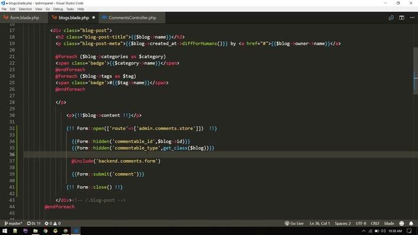
Task: Click the Form::hidden 'commentable_id' line
Action: (x=131, y=142)
